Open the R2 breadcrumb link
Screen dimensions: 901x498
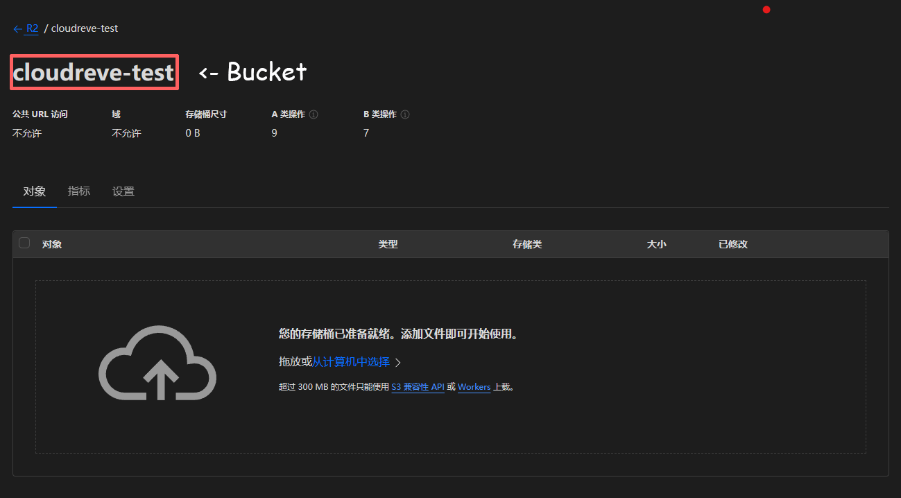32,28
